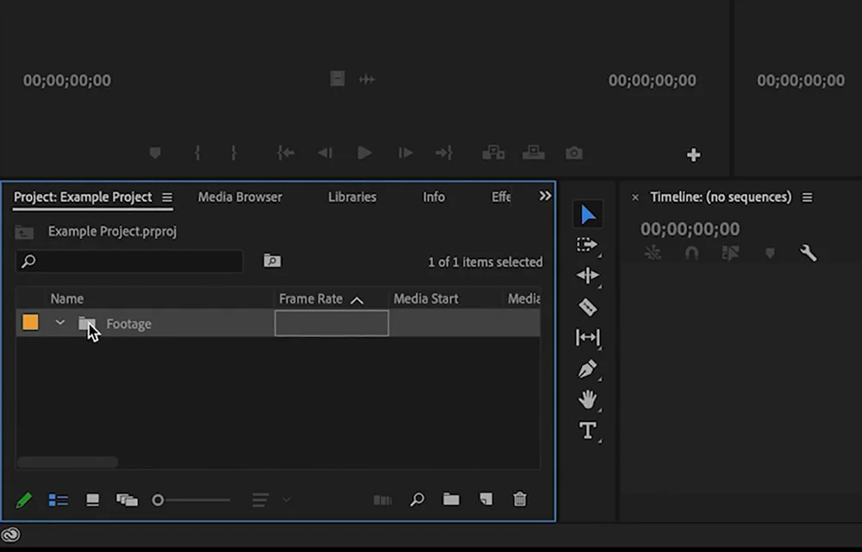Collapse the Footage bin chevron
The image size is (862, 552).
click(x=60, y=323)
